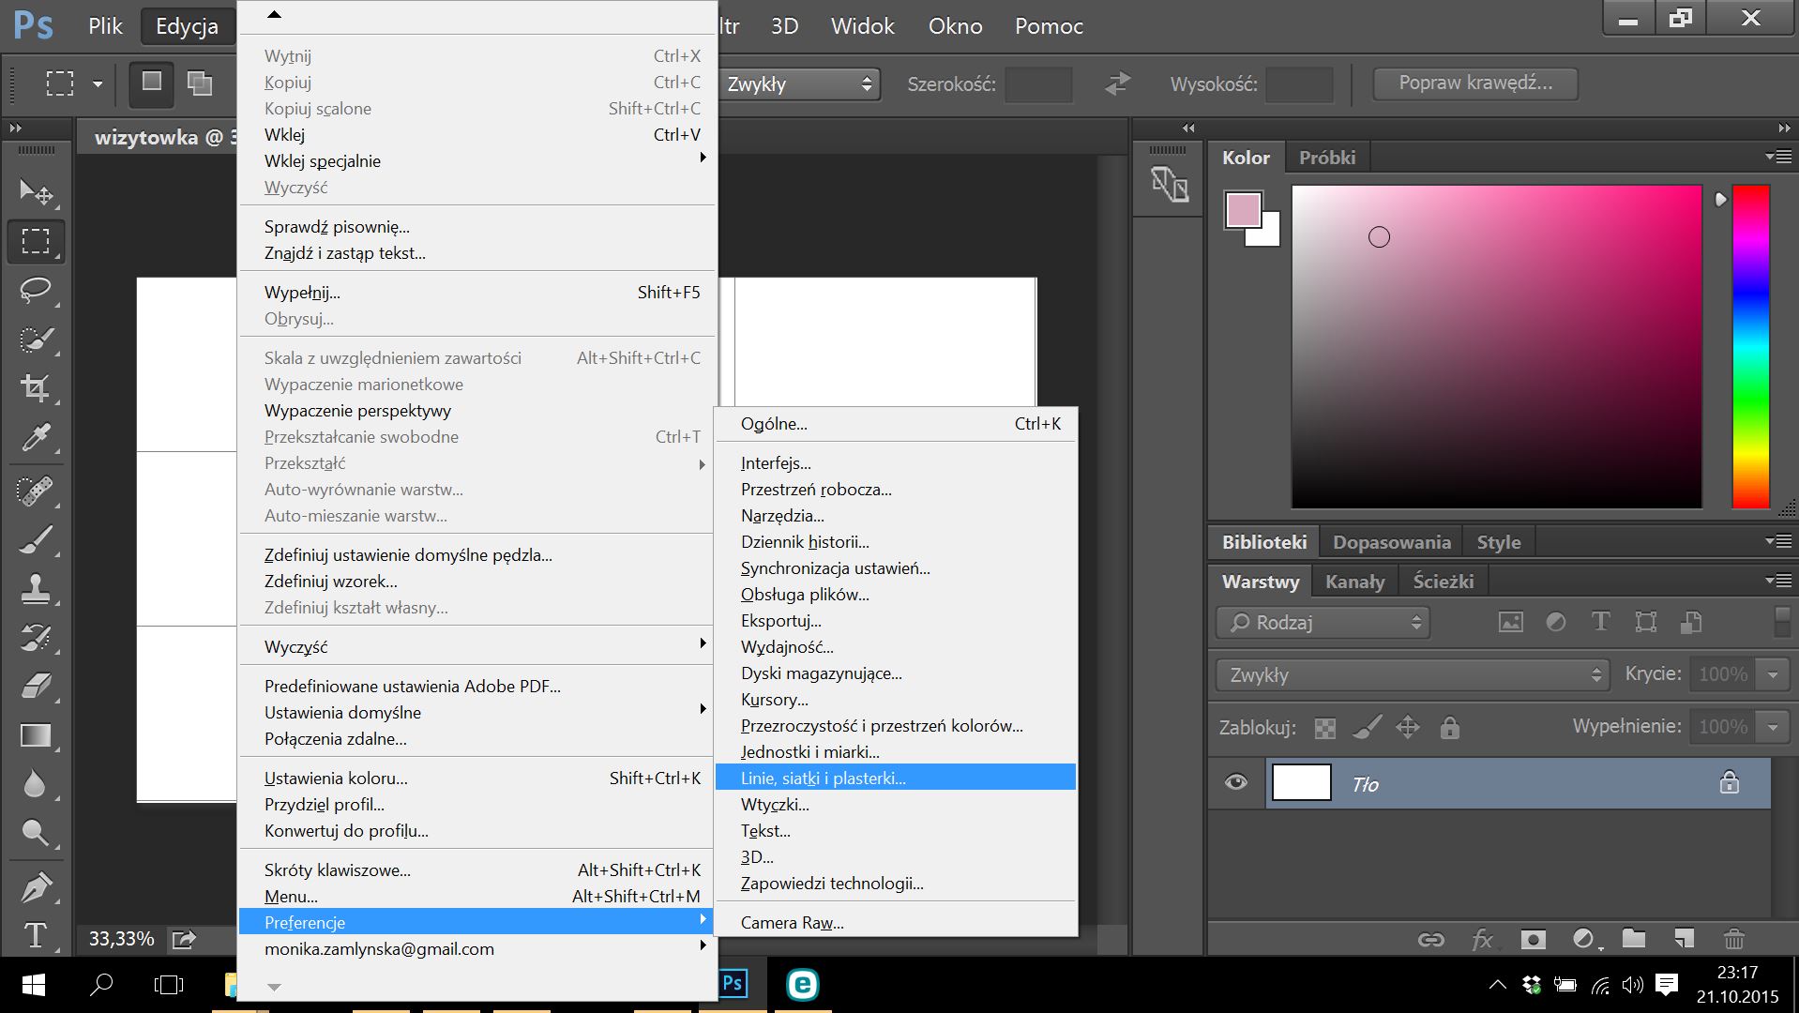
Task: Select the Quick Selection tool
Action: (x=36, y=339)
